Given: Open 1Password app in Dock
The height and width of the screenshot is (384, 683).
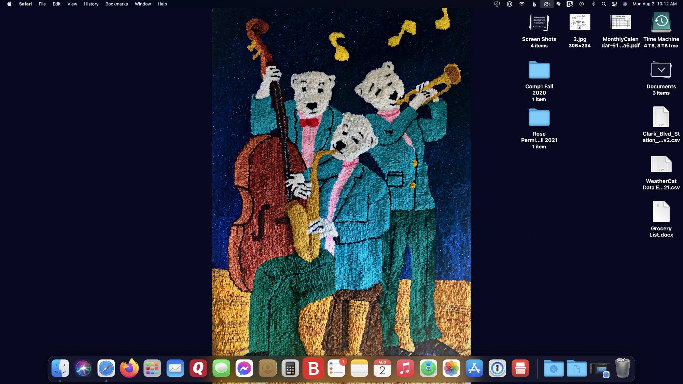Looking at the screenshot, I should pyautogui.click(x=497, y=368).
